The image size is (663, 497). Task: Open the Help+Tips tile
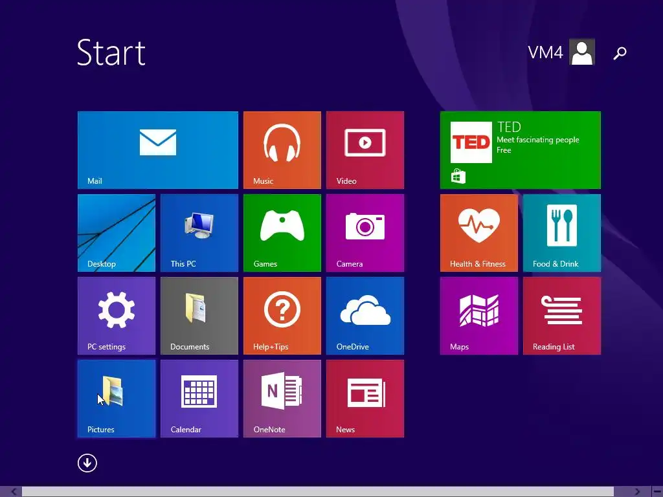(x=282, y=316)
